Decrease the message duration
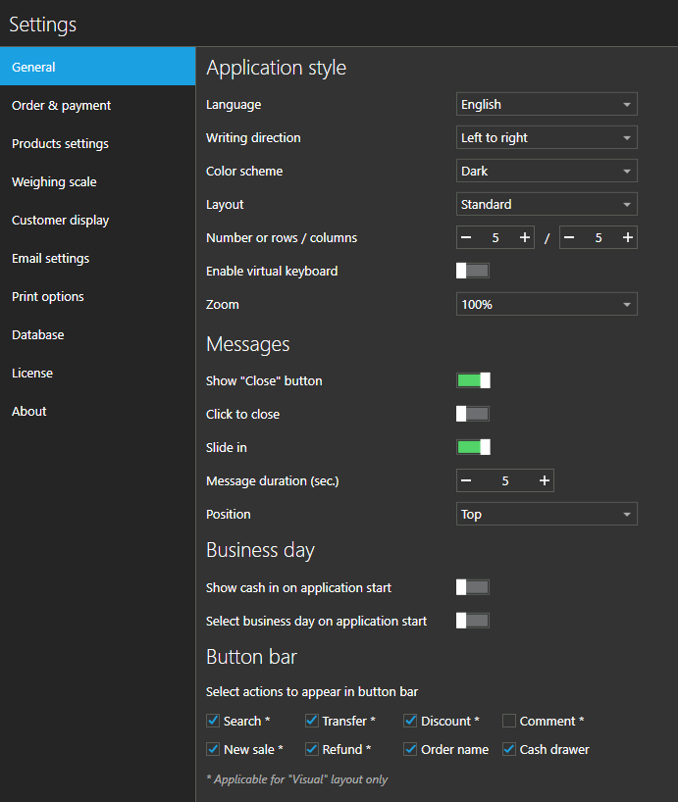Viewport: 678px width, 802px height. pos(466,480)
